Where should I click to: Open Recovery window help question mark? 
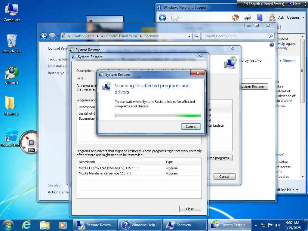tap(272, 45)
